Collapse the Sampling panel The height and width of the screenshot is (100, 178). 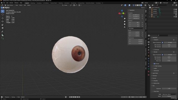[x=155, y=37]
